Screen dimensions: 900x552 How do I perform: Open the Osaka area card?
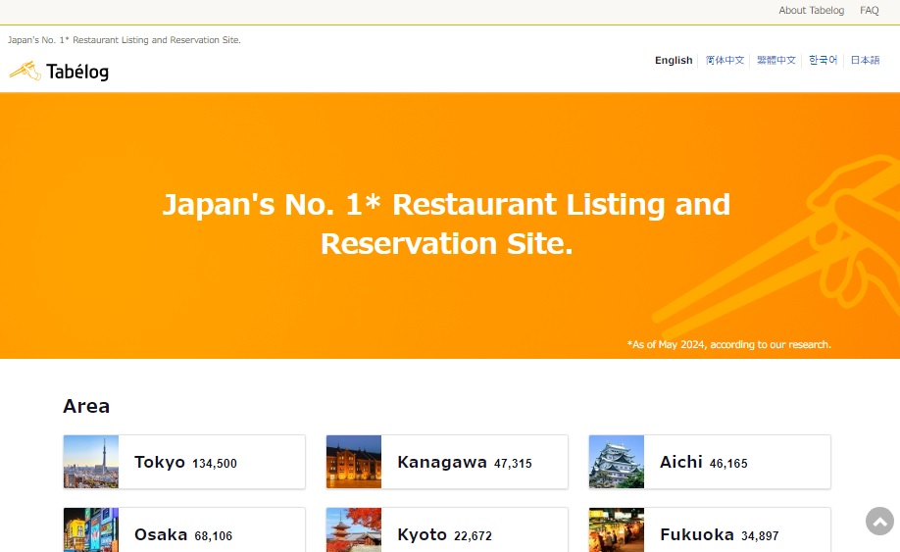pos(184,530)
